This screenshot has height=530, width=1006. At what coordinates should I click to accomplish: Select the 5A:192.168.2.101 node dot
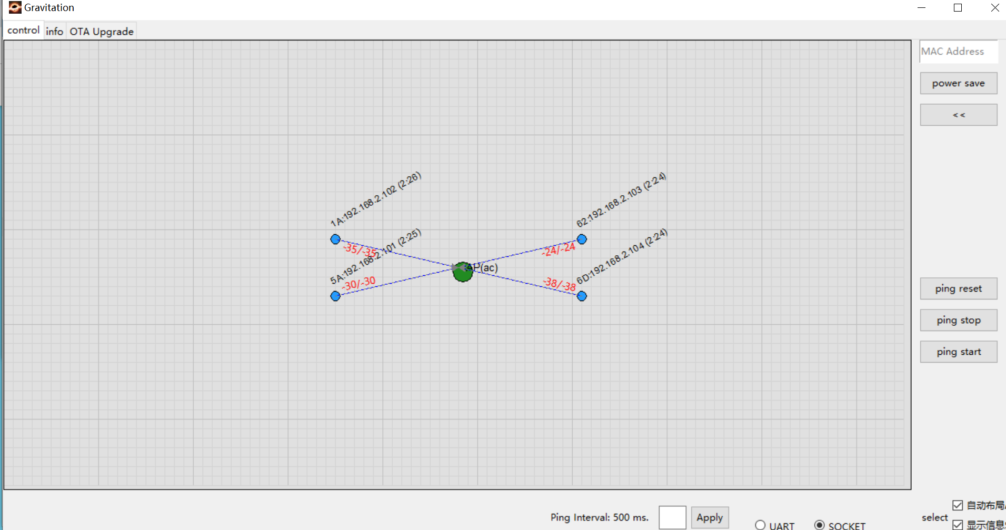pos(335,296)
